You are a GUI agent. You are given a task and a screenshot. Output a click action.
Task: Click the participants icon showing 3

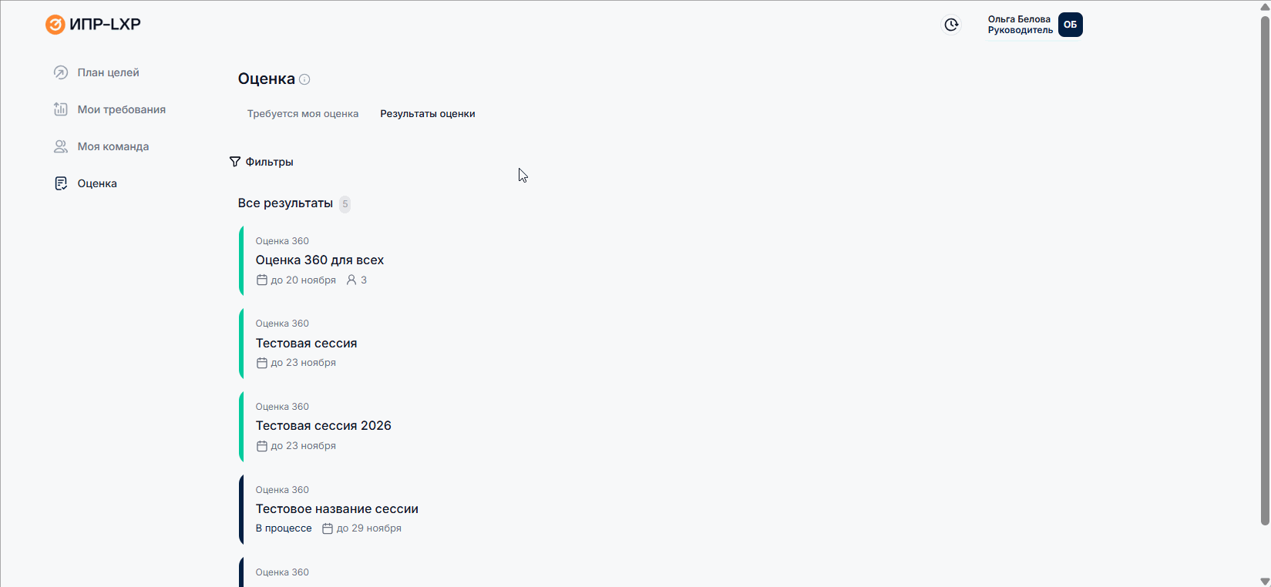351,280
